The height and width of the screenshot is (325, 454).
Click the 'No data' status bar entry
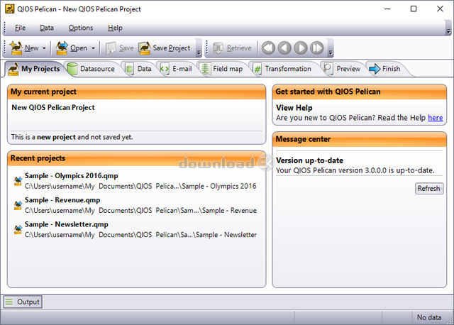(x=428, y=317)
